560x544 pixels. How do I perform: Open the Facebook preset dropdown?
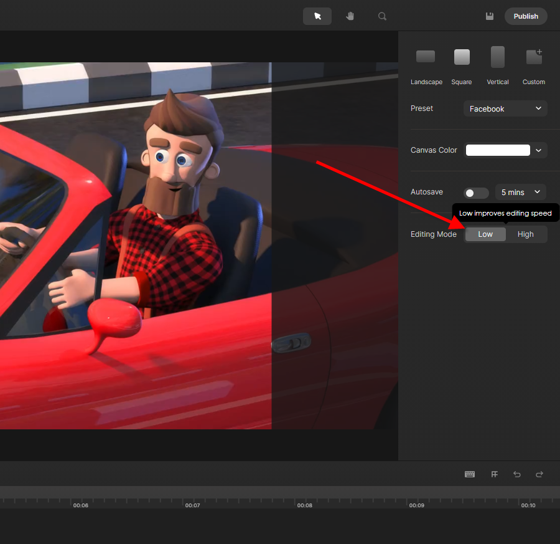click(x=505, y=108)
